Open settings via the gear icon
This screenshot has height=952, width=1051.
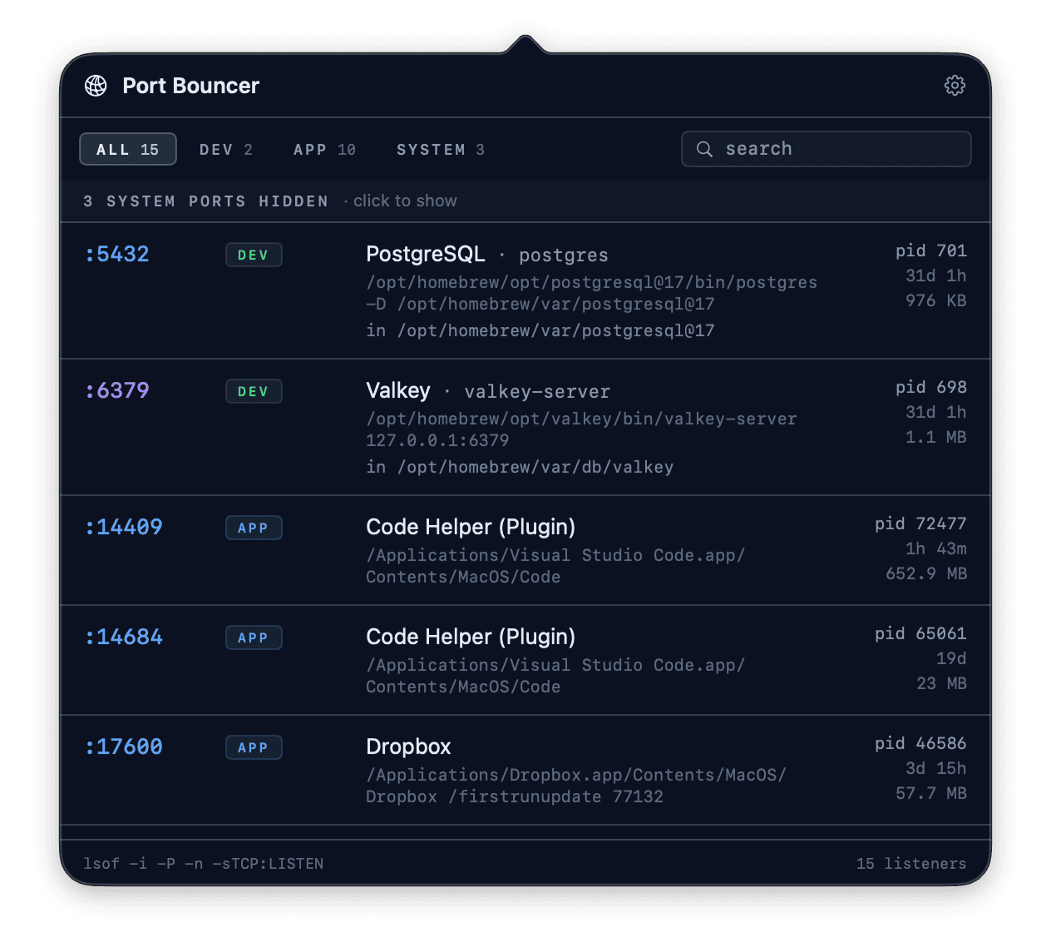point(955,86)
